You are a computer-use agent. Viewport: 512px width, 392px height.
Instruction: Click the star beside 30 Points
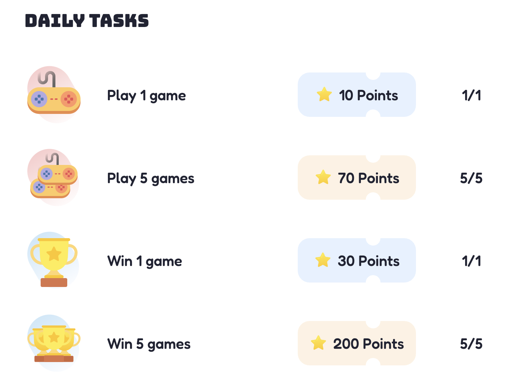(x=323, y=260)
